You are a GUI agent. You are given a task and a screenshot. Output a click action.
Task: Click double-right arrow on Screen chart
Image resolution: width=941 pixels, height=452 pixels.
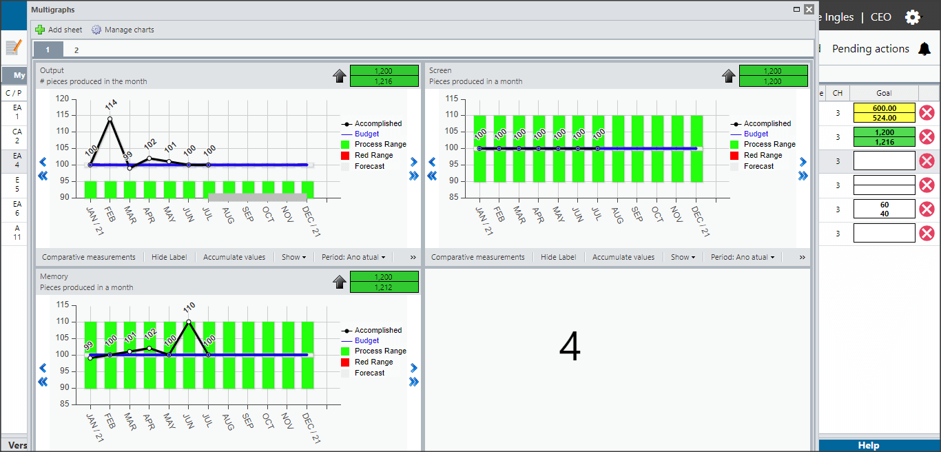803,176
